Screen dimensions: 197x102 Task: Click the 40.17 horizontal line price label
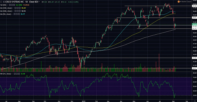194,68
